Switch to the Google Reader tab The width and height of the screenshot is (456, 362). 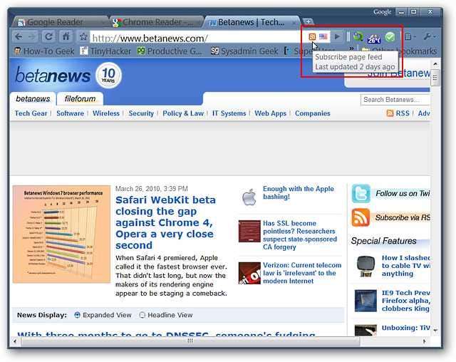[x=58, y=22]
